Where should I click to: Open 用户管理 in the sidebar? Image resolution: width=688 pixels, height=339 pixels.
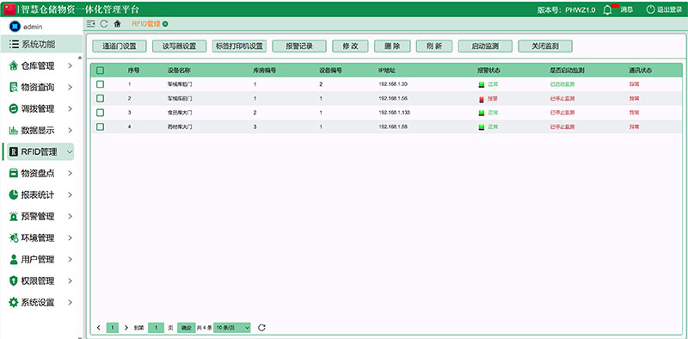[38, 259]
